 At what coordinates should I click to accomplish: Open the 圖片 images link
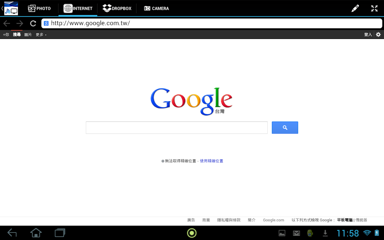click(x=28, y=35)
